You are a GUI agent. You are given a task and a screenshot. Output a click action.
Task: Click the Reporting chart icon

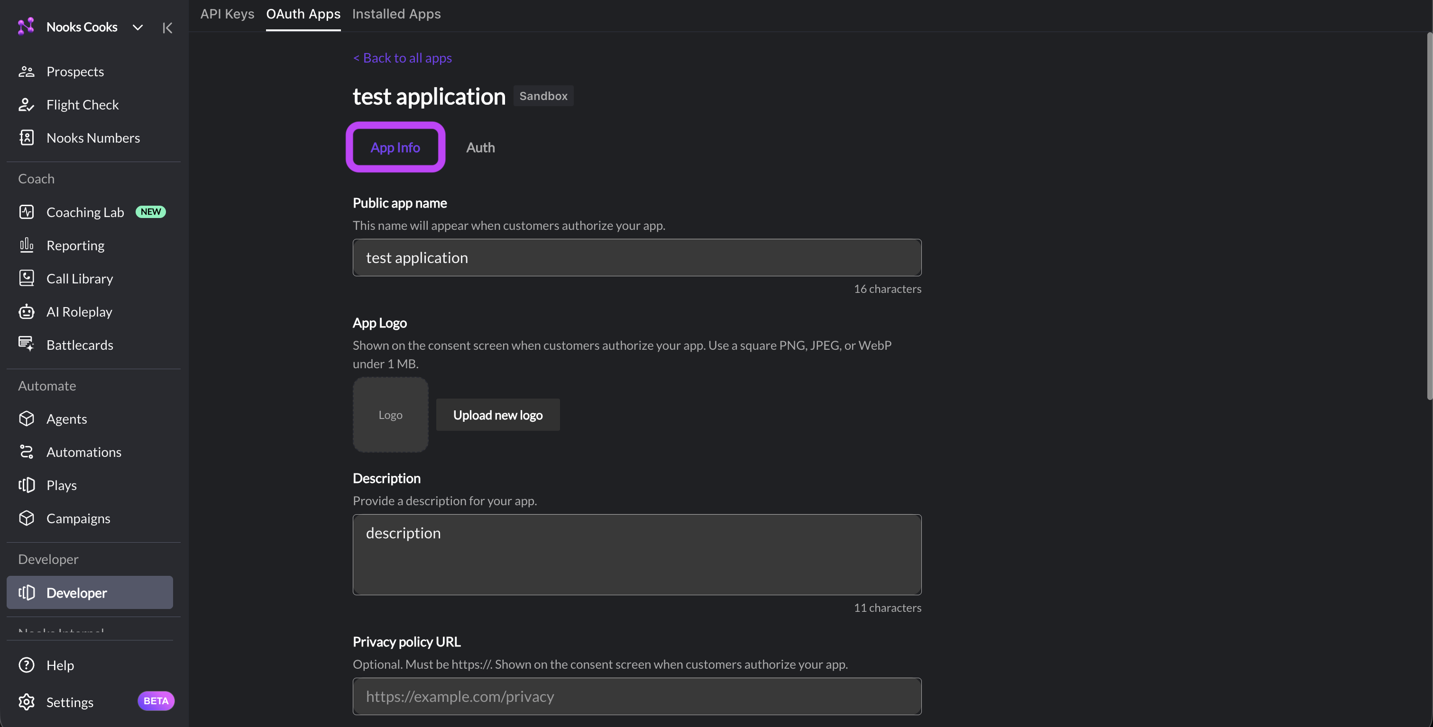point(26,245)
